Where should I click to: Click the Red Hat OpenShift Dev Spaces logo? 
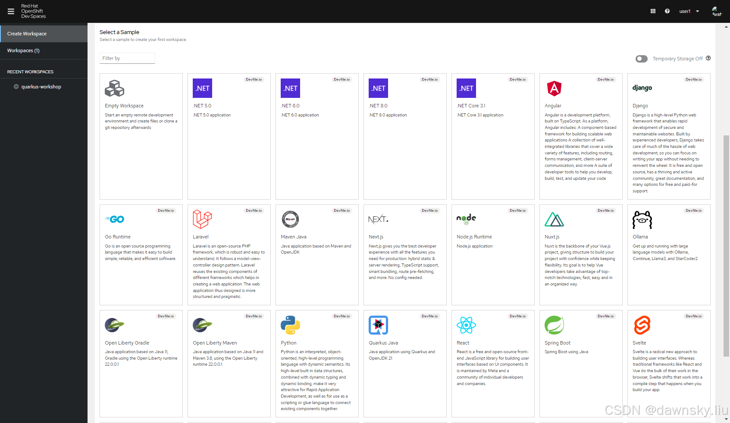pyautogui.click(x=34, y=11)
